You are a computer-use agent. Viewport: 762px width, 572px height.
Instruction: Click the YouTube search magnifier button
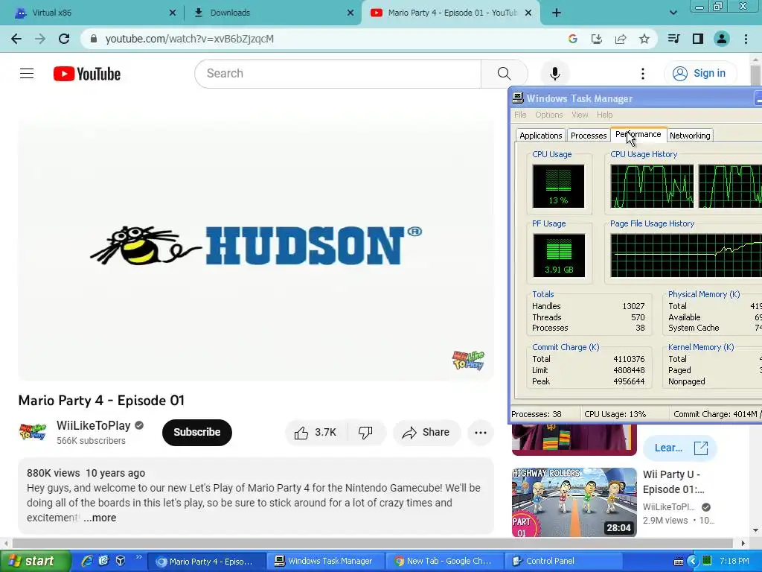tap(504, 74)
